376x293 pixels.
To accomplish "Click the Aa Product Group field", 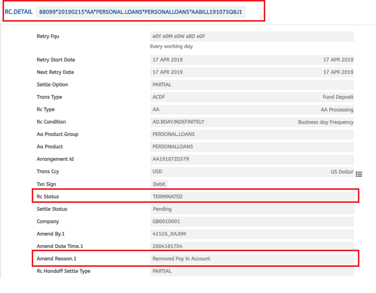I will pyautogui.click(x=252, y=134).
